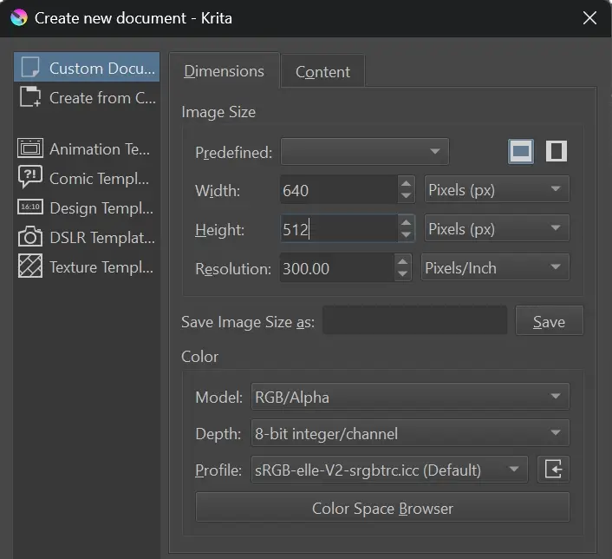
Task: Click the Model: label
Action: pyautogui.click(x=219, y=398)
